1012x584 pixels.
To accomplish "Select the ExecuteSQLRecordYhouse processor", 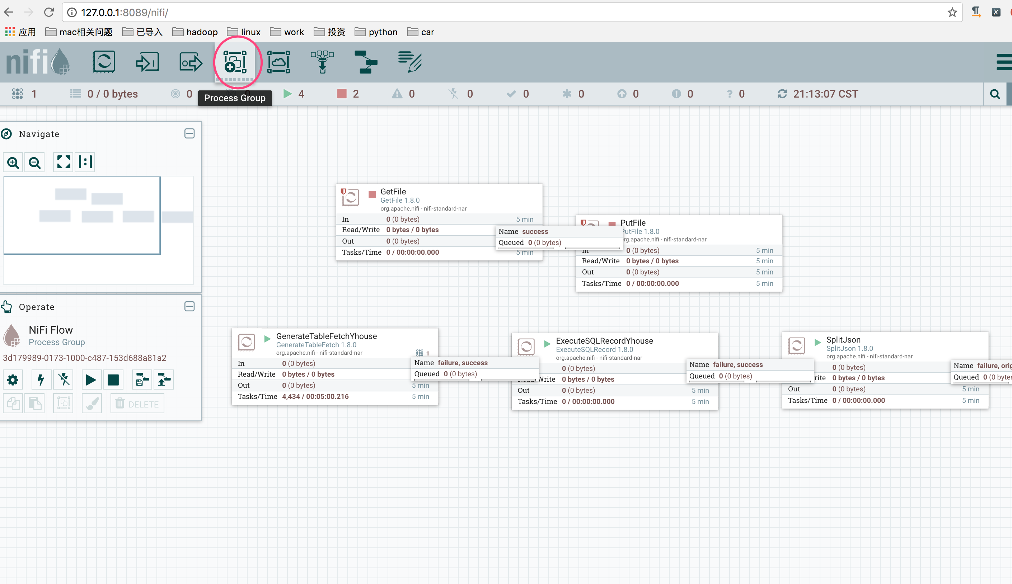I will 615,371.
